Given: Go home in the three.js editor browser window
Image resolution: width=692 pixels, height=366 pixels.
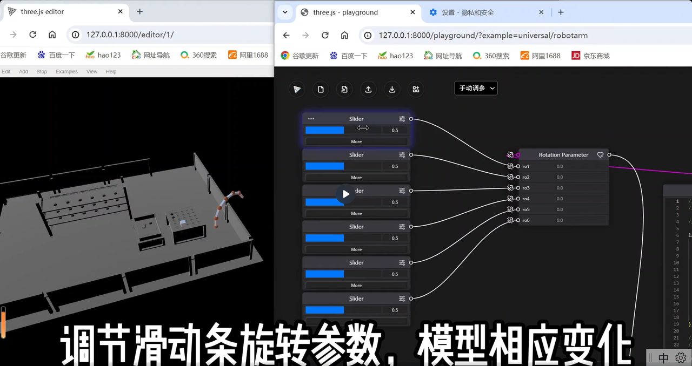Looking at the screenshot, I should (x=52, y=35).
